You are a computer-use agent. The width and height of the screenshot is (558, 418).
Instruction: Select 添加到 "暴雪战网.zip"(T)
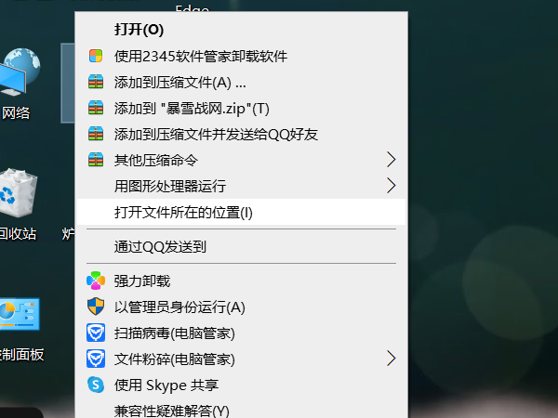pos(241,108)
